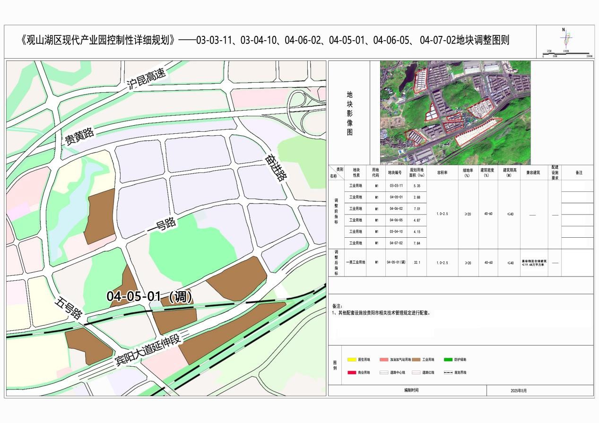Click the 2025年5月 date cell
This screenshot has height=423, width=599.
(518, 391)
